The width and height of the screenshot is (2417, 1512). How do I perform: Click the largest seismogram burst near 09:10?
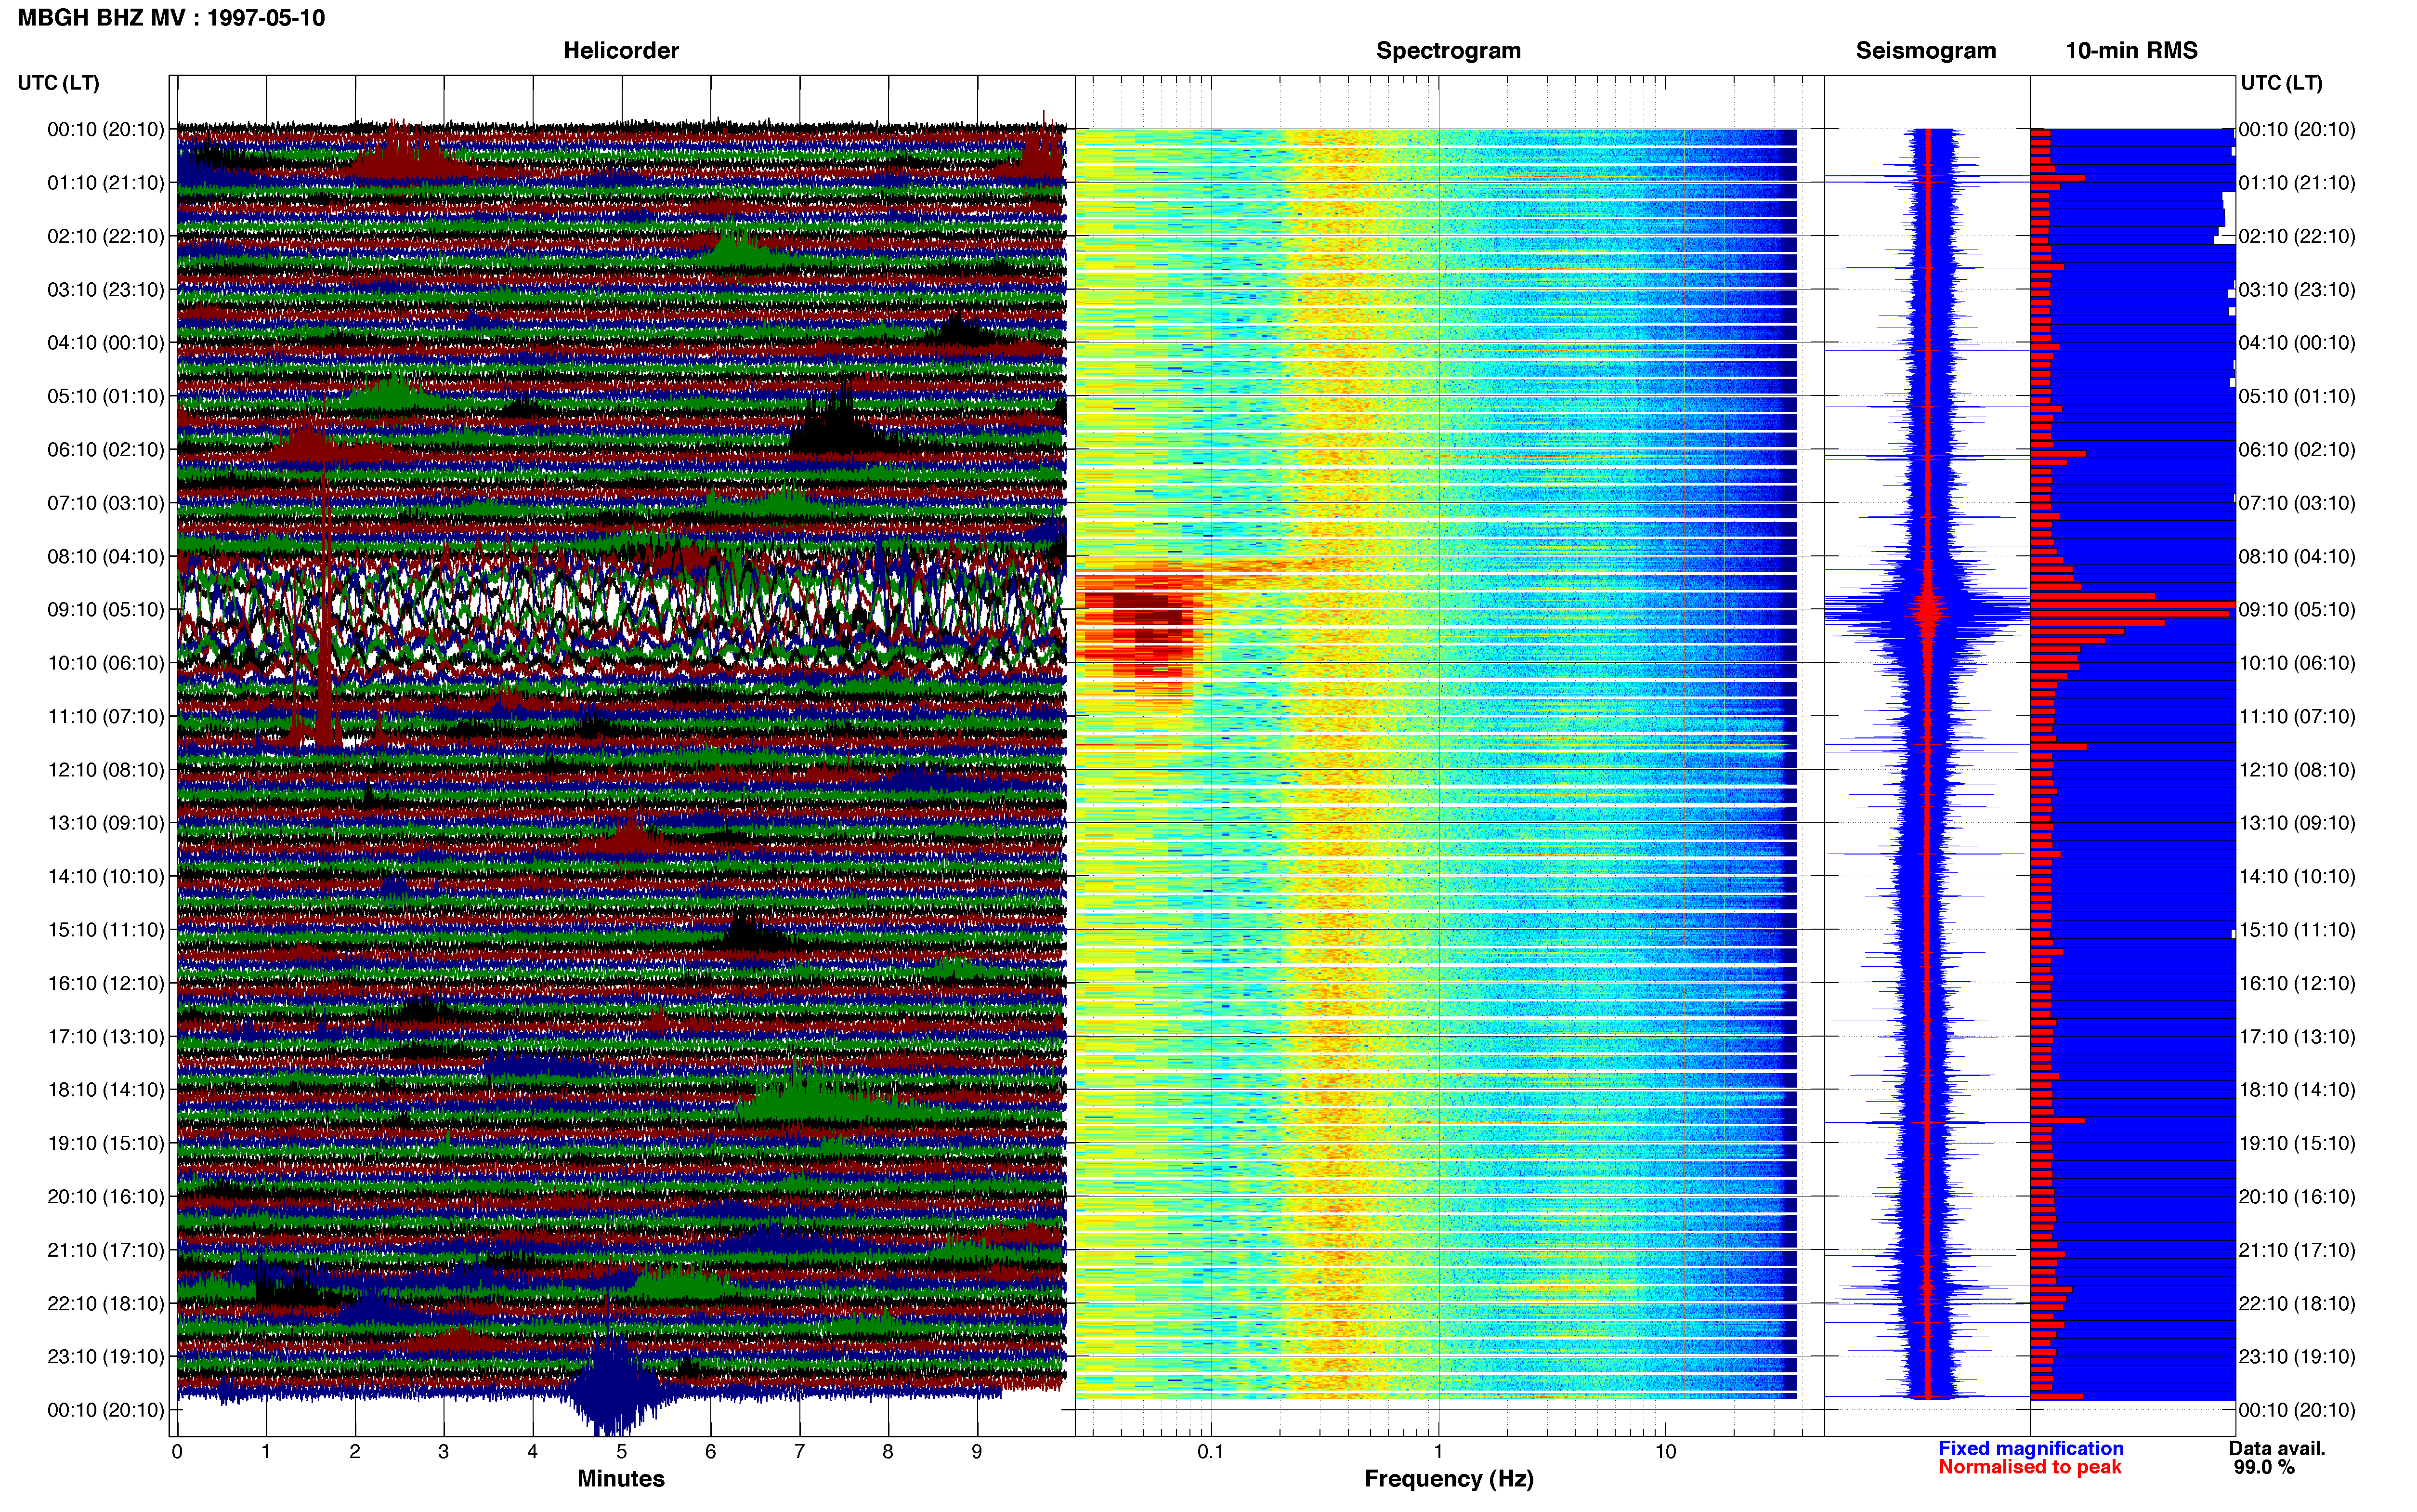click(1927, 609)
